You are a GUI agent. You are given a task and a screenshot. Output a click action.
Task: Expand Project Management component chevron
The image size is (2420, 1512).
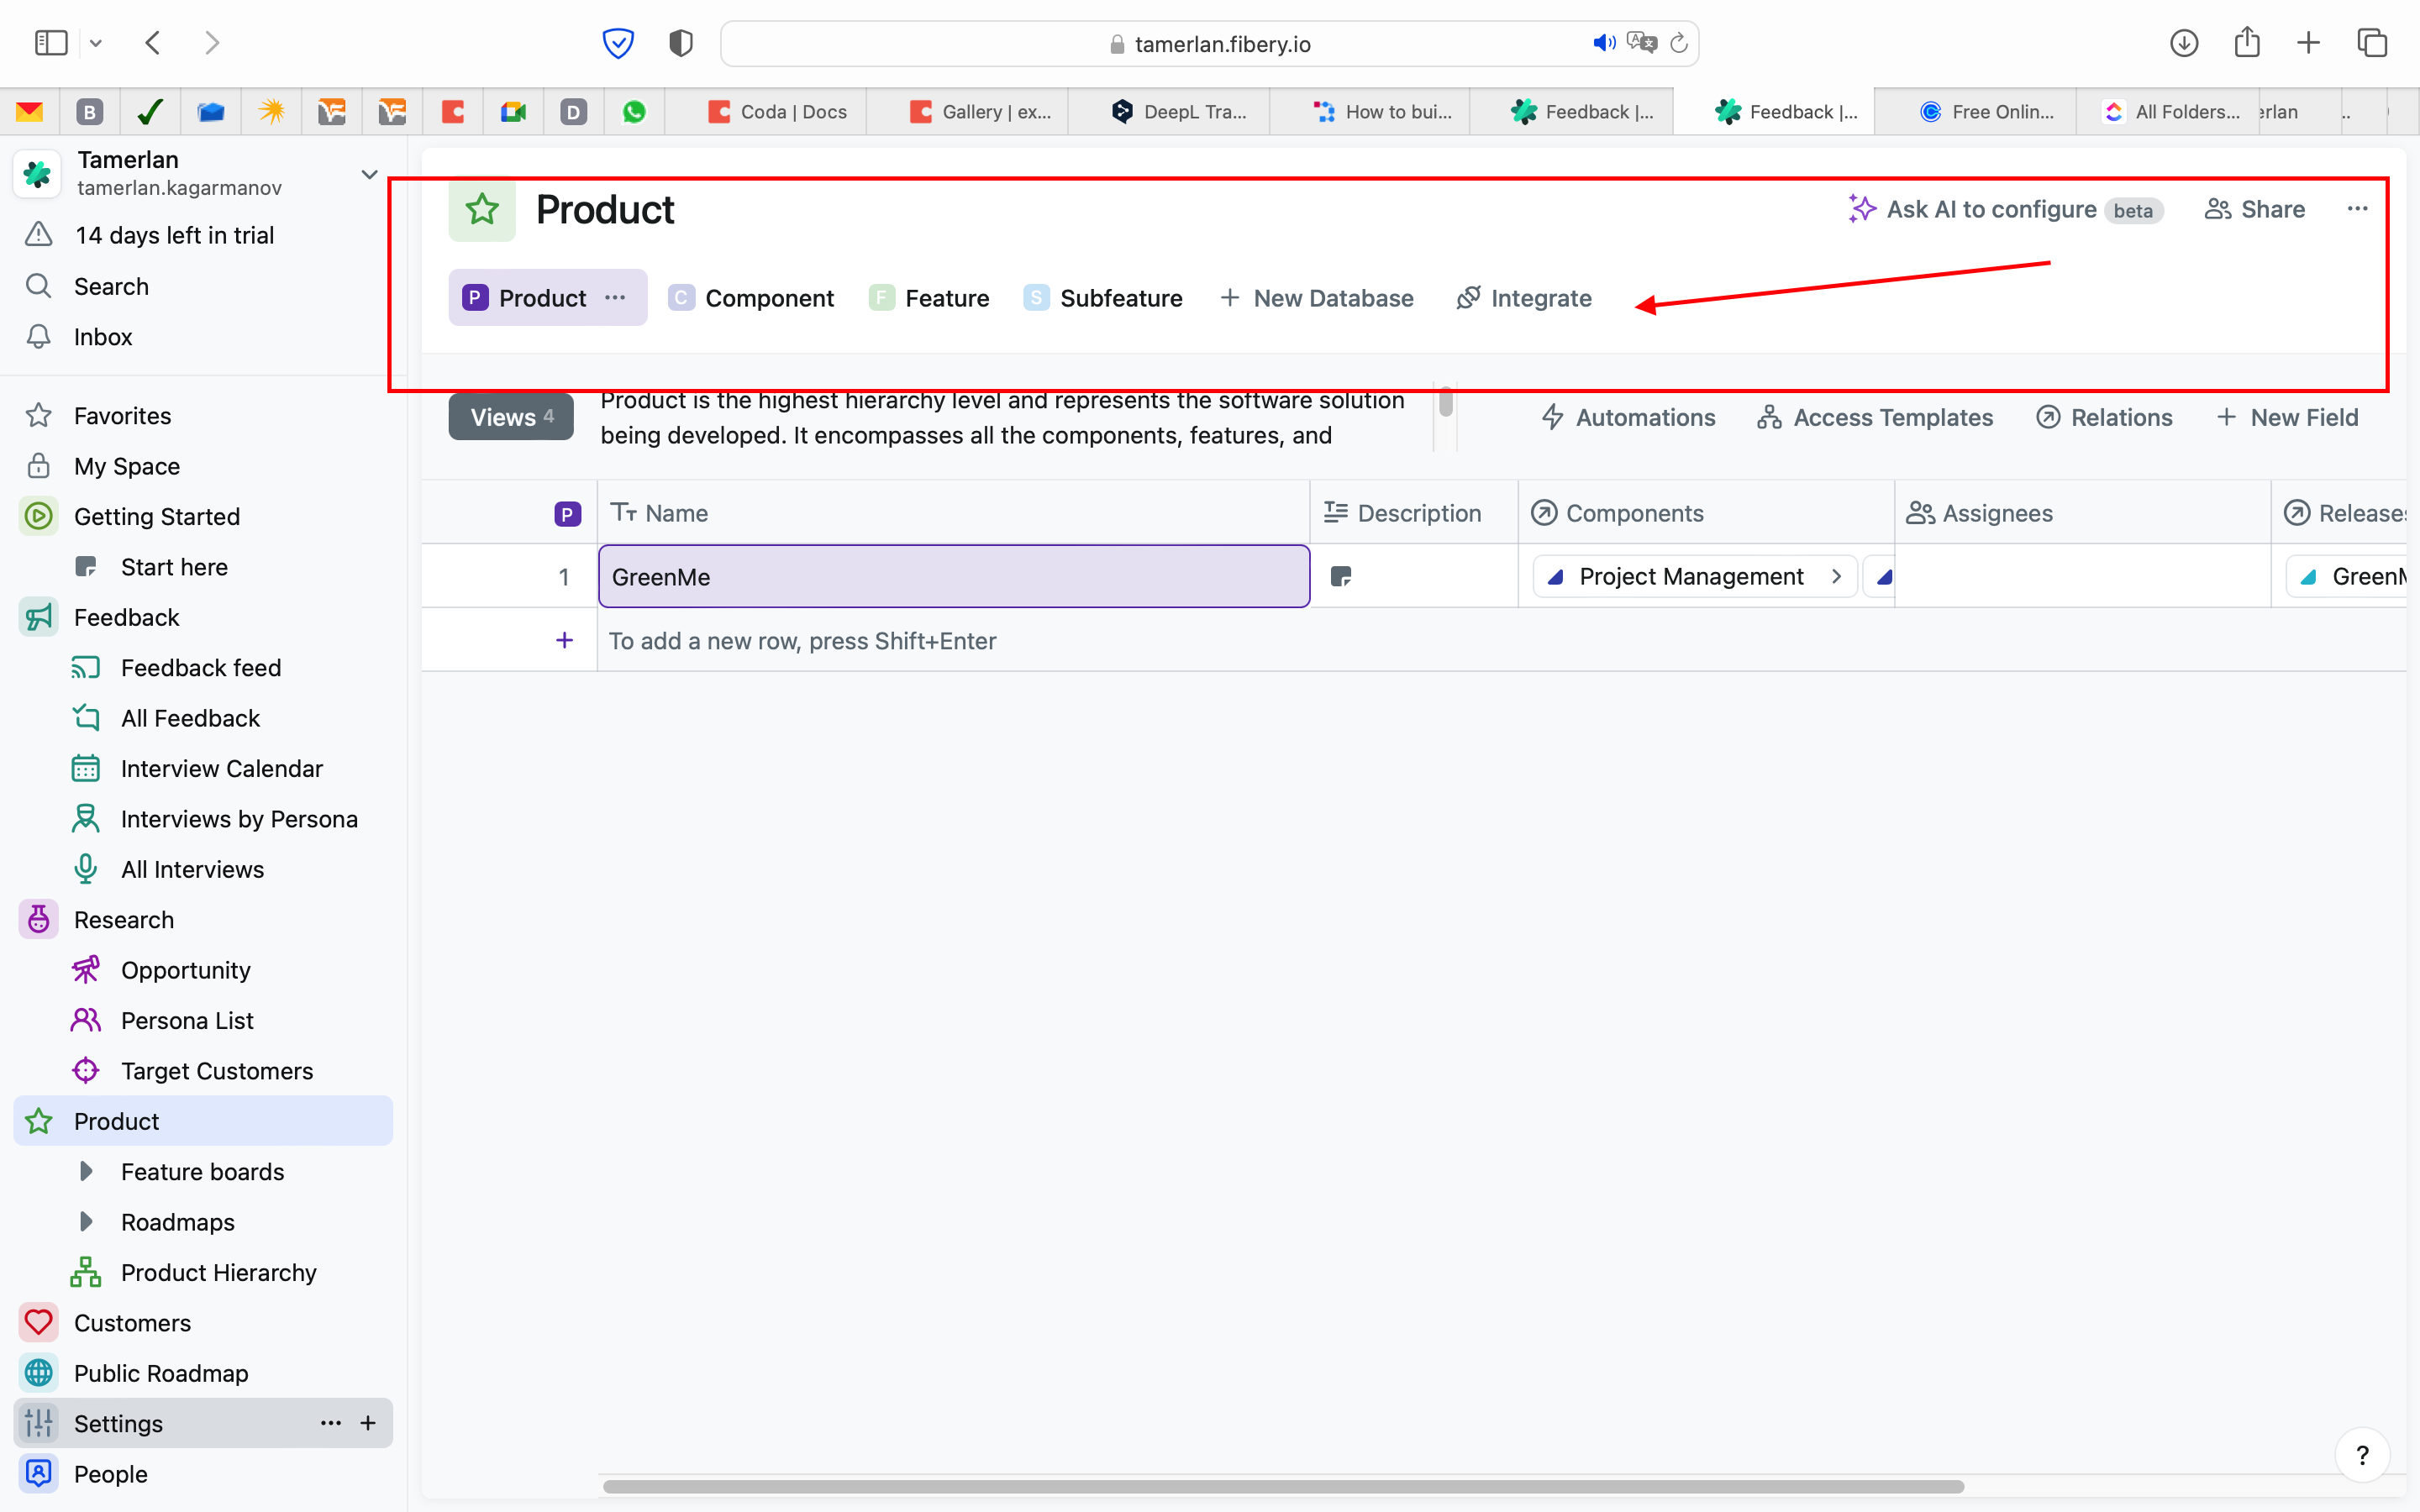click(x=1836, y=577)
